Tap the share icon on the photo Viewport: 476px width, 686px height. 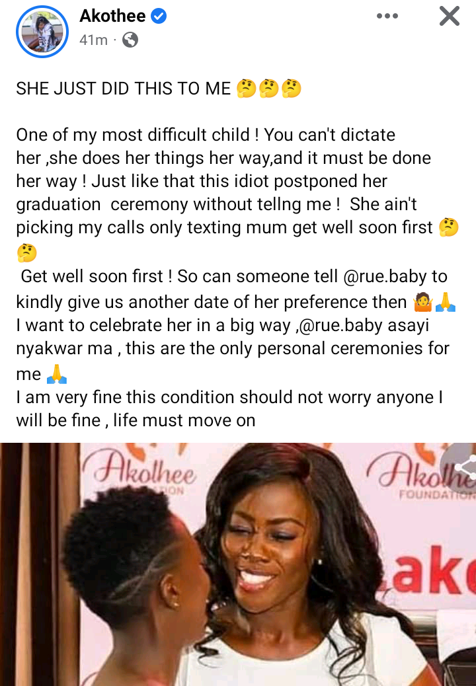coord(460,467)
